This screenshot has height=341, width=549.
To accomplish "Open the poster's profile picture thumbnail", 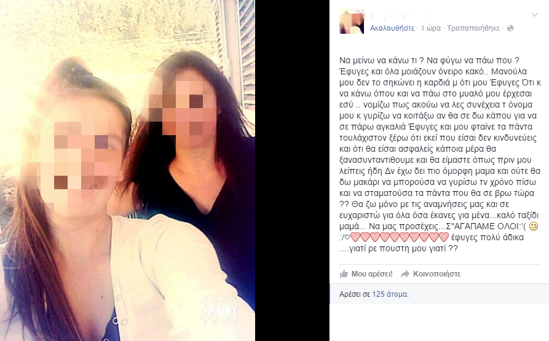I will tap(352, 22).
